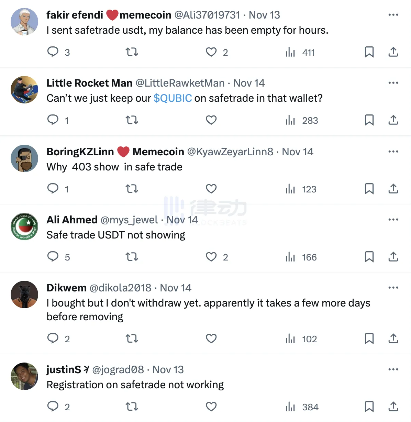Viewport: 411px width, 422px height.
Task: Reply to fakir efendi's tweet
Action: point(53,52)
